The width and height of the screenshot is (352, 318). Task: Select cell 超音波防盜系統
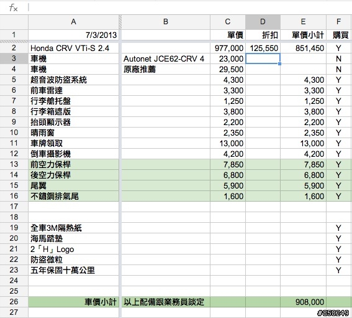[73, 80]
